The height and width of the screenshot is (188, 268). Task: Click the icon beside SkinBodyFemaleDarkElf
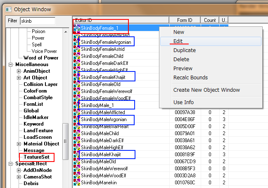coord(77,63)
